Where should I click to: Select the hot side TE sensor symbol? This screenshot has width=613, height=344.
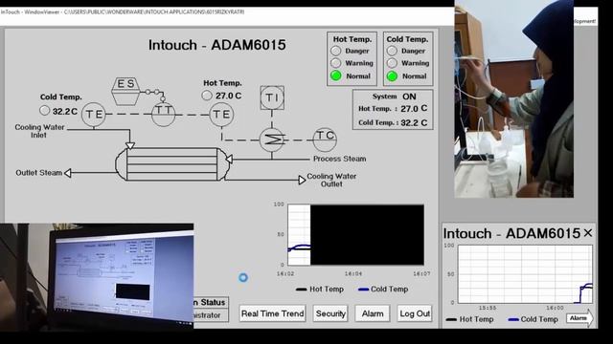tap(221, 114)
